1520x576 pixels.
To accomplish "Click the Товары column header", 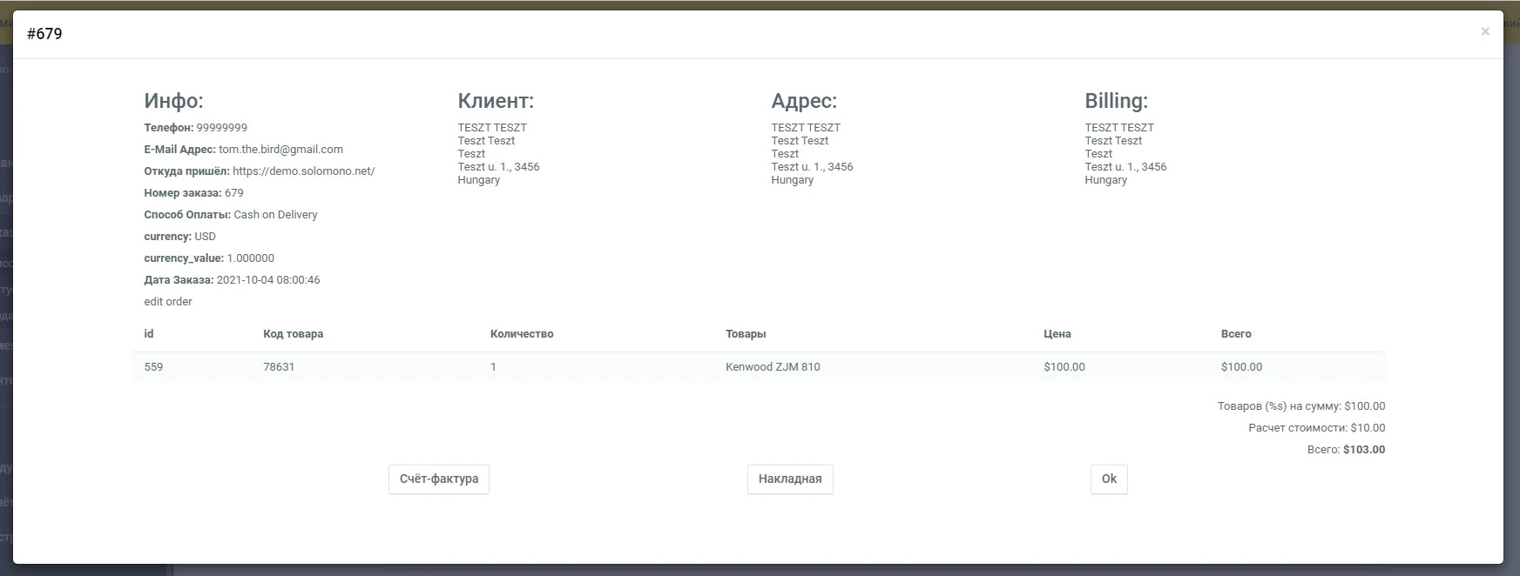I will (745, 334).
